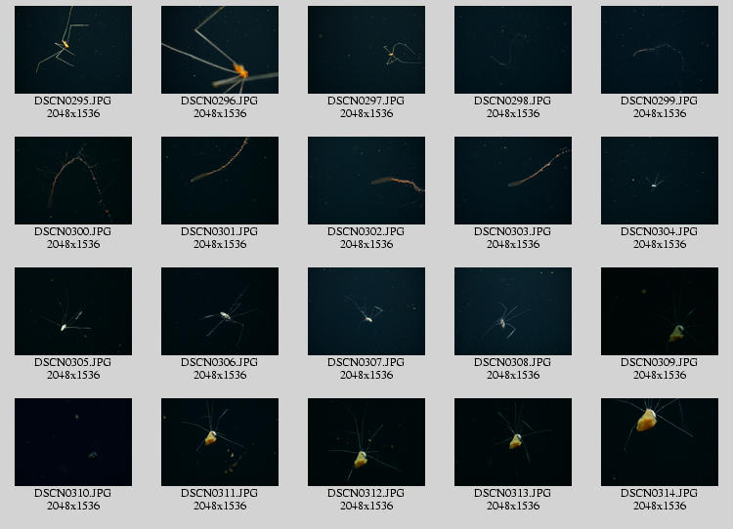
Task: Click the DSCN0303.JPG image thumbnail
Action: pyautogui.click(x=513, y=181)
